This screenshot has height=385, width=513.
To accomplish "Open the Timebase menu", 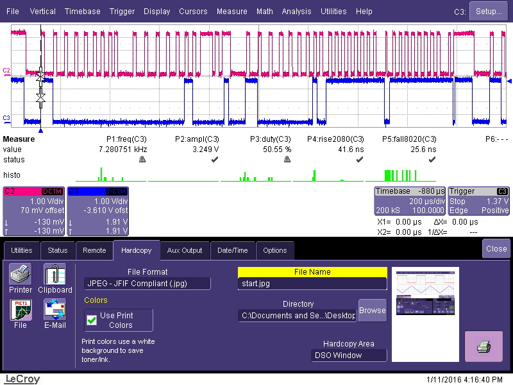I will [x=83, y=12].
